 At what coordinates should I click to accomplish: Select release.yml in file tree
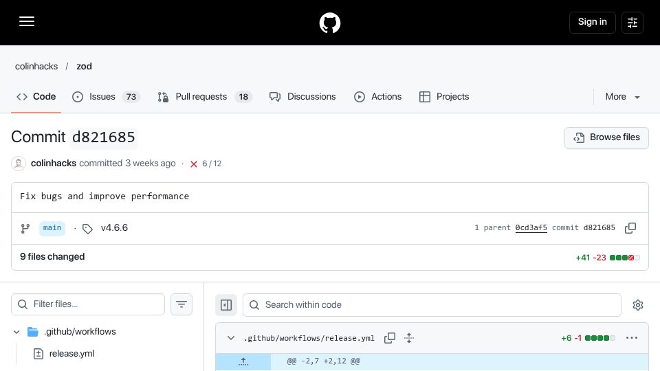[71, 354]
